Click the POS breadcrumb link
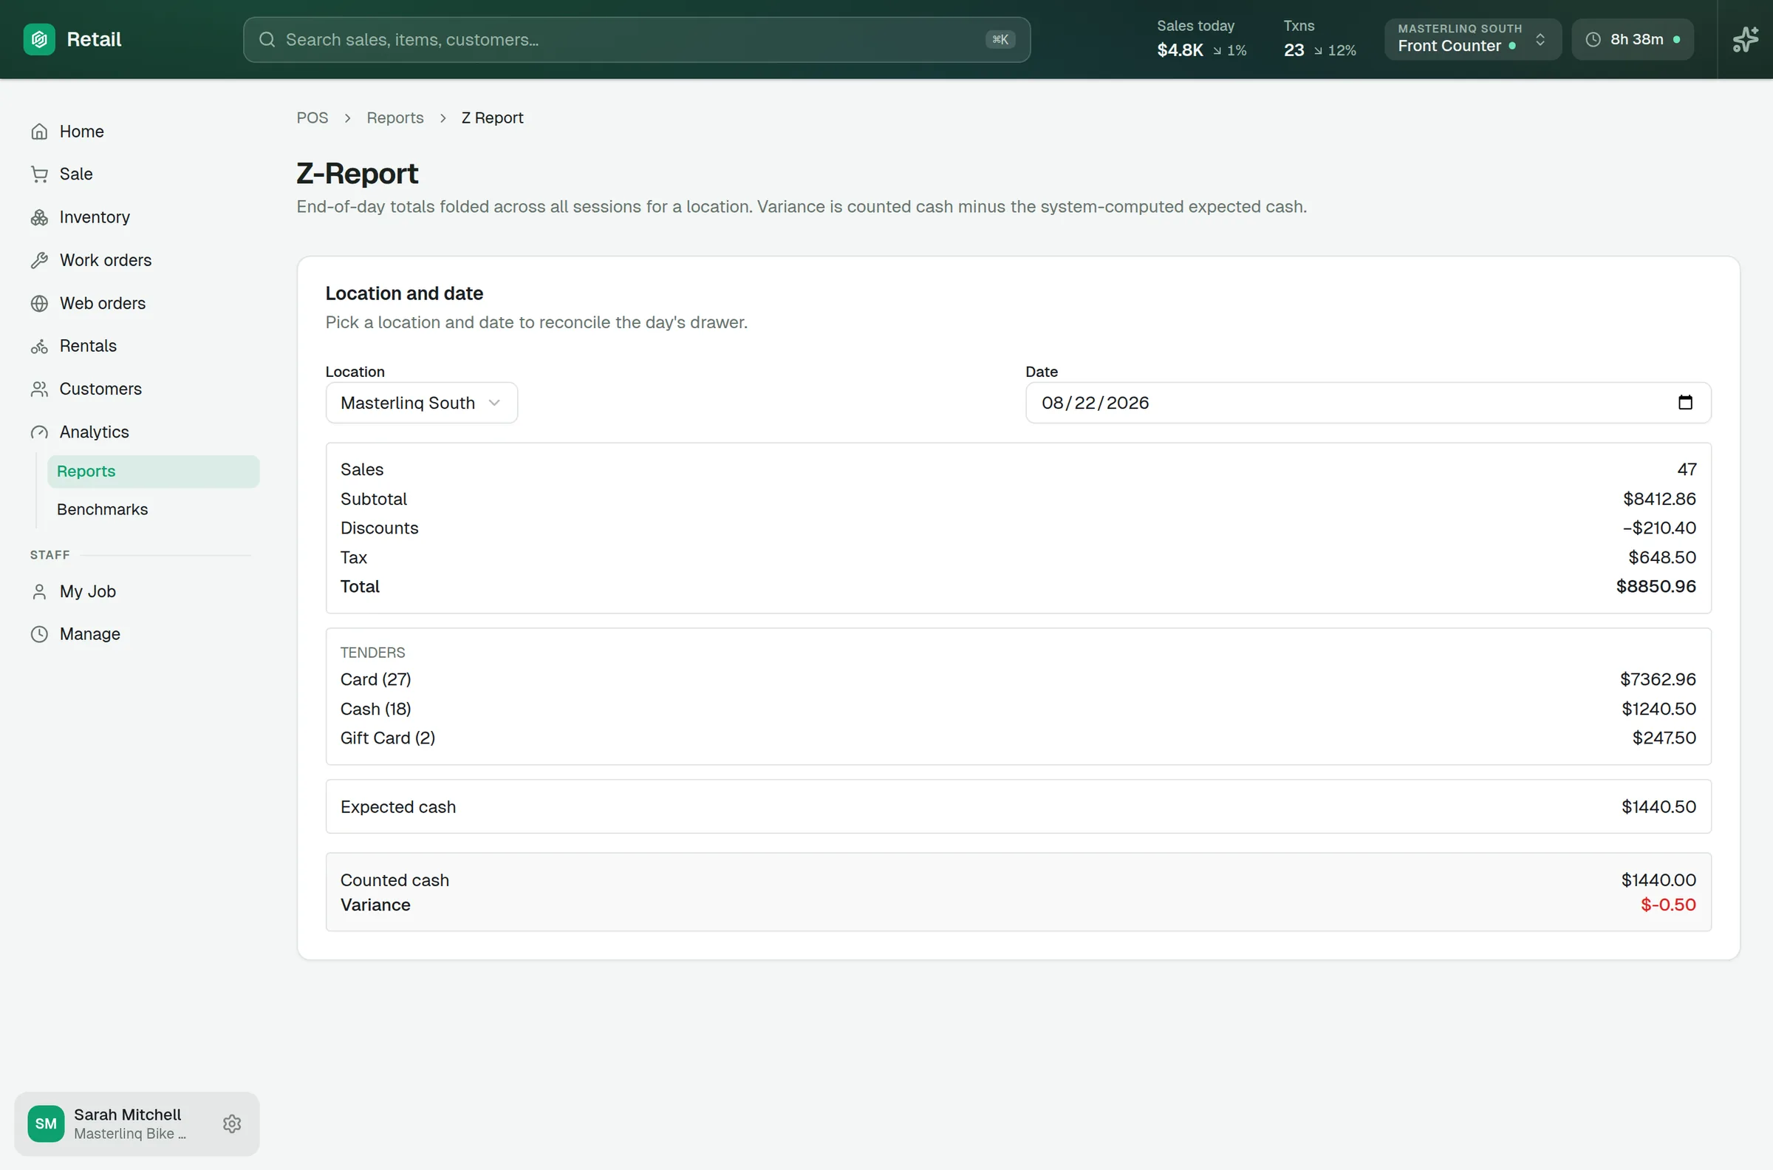 pos(312,118)
